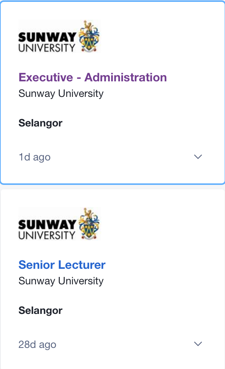Click Sunway University company name under Senior Lecturer
The image size is (225, 369).
(x=61, y=281)
